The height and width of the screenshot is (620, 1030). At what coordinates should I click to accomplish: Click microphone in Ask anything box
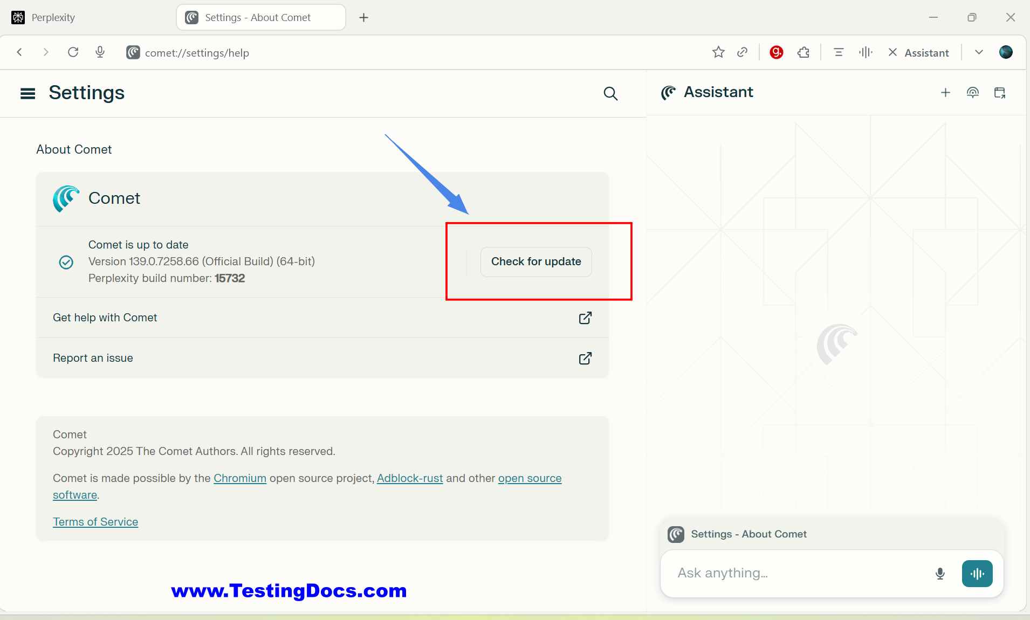pyautogui.click(x=940, y=574)
